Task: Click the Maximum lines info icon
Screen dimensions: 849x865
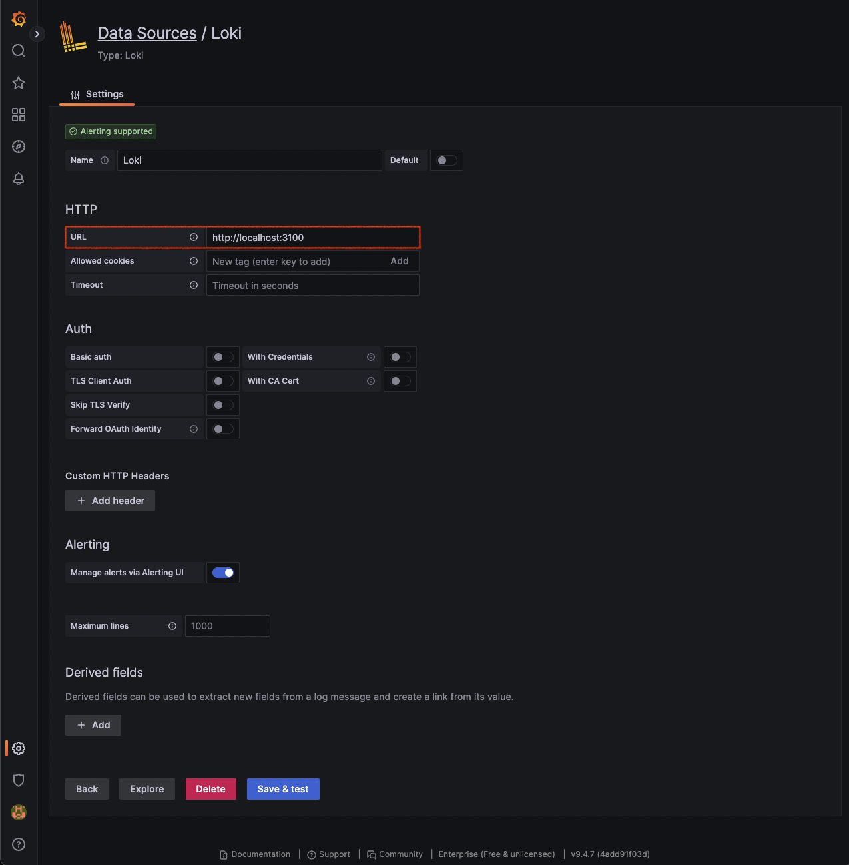Action: [x=172, y=626]
